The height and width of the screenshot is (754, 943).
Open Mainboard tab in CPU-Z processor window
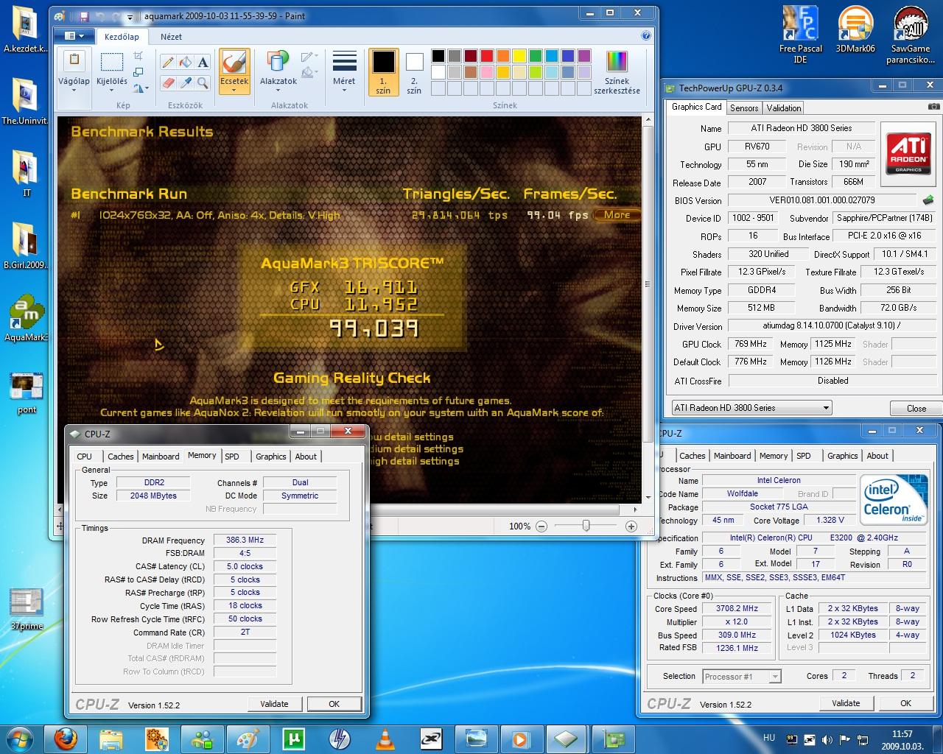click(x=732, y=456)
